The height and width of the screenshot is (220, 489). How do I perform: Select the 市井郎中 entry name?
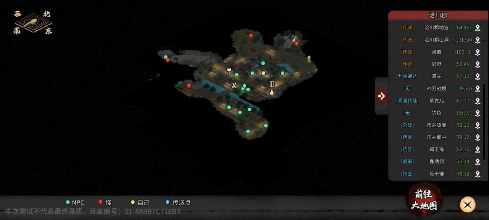[436, 137]
